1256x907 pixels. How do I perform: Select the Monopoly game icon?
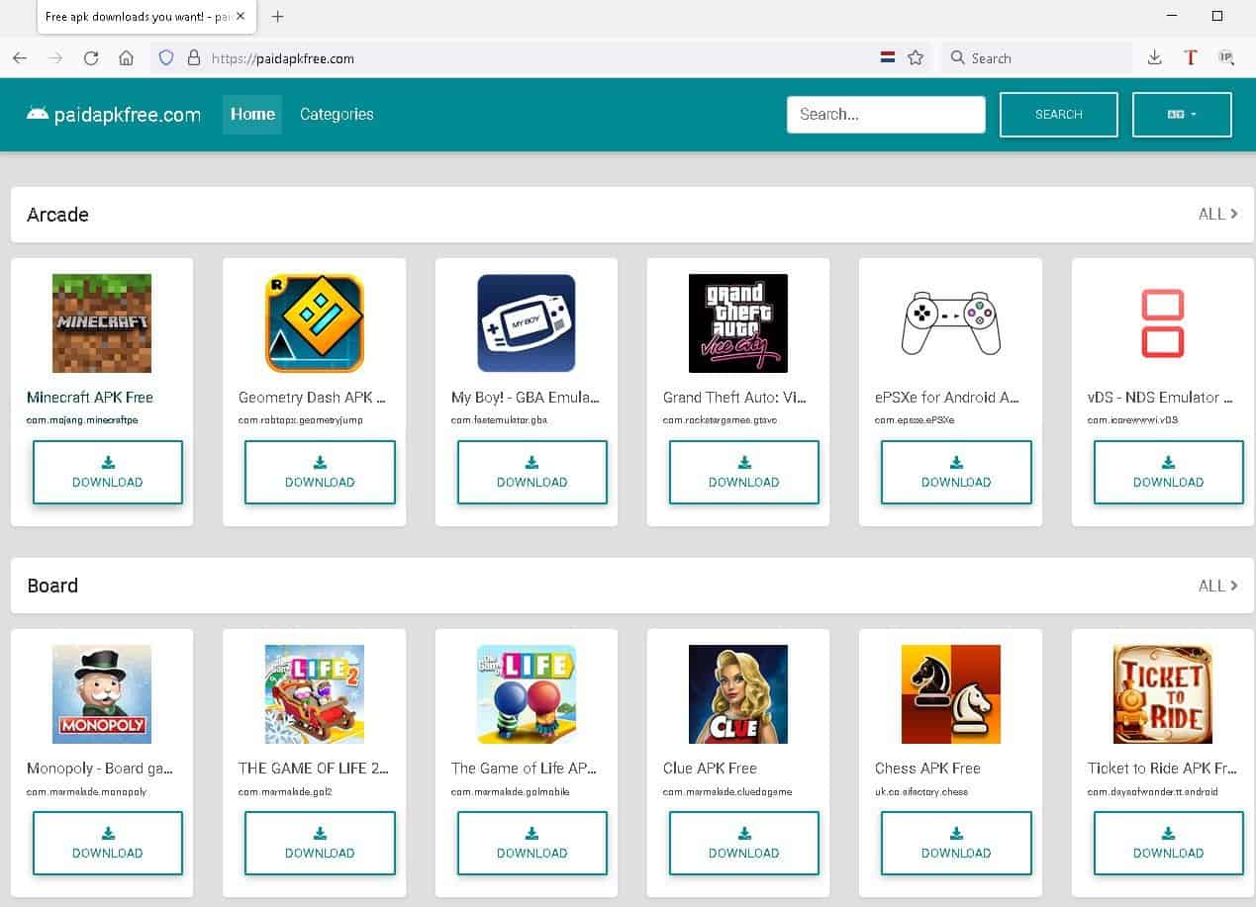102,694
